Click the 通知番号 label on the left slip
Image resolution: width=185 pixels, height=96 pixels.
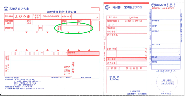(59, 28)
